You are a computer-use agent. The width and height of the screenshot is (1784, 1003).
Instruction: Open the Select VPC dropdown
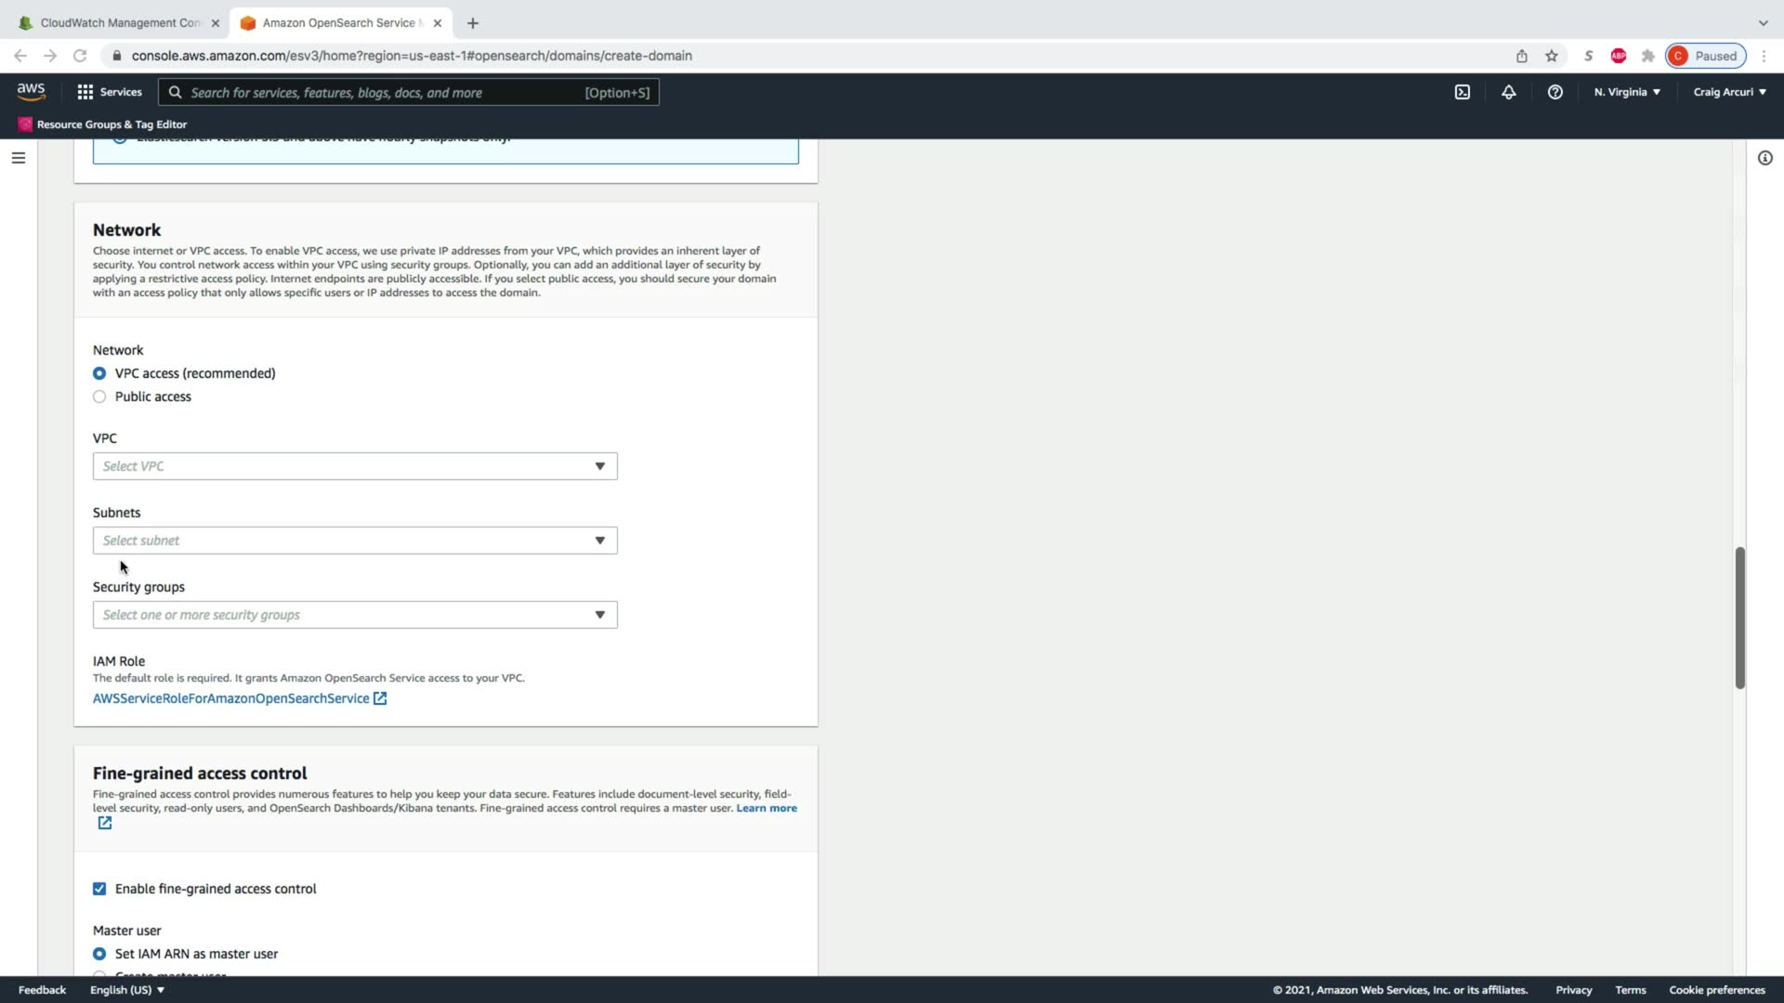click(x=354, y=466)
